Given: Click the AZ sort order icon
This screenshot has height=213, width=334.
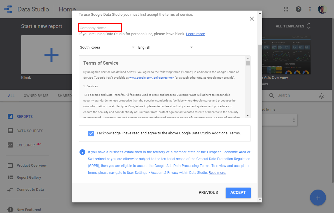Looking at the screenshot, I should tap(322, 96).
